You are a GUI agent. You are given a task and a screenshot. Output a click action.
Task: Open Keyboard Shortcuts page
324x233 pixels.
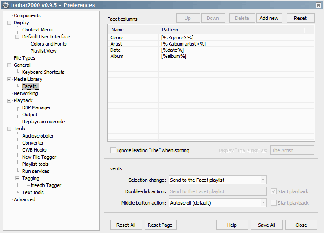tap(43, 72)
